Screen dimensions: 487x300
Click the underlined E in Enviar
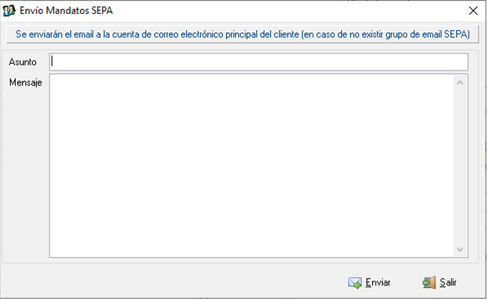[368, 283]
